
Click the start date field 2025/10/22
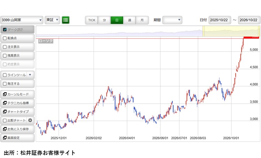pos(220,20)
